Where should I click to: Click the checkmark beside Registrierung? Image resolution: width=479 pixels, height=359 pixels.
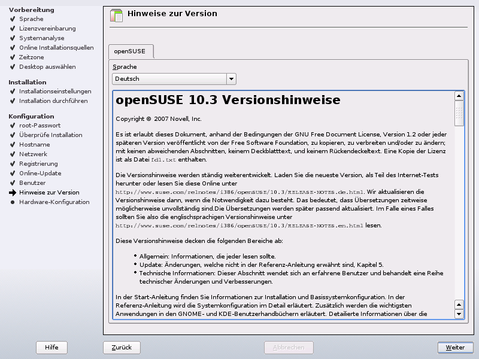tap(13, 163)
